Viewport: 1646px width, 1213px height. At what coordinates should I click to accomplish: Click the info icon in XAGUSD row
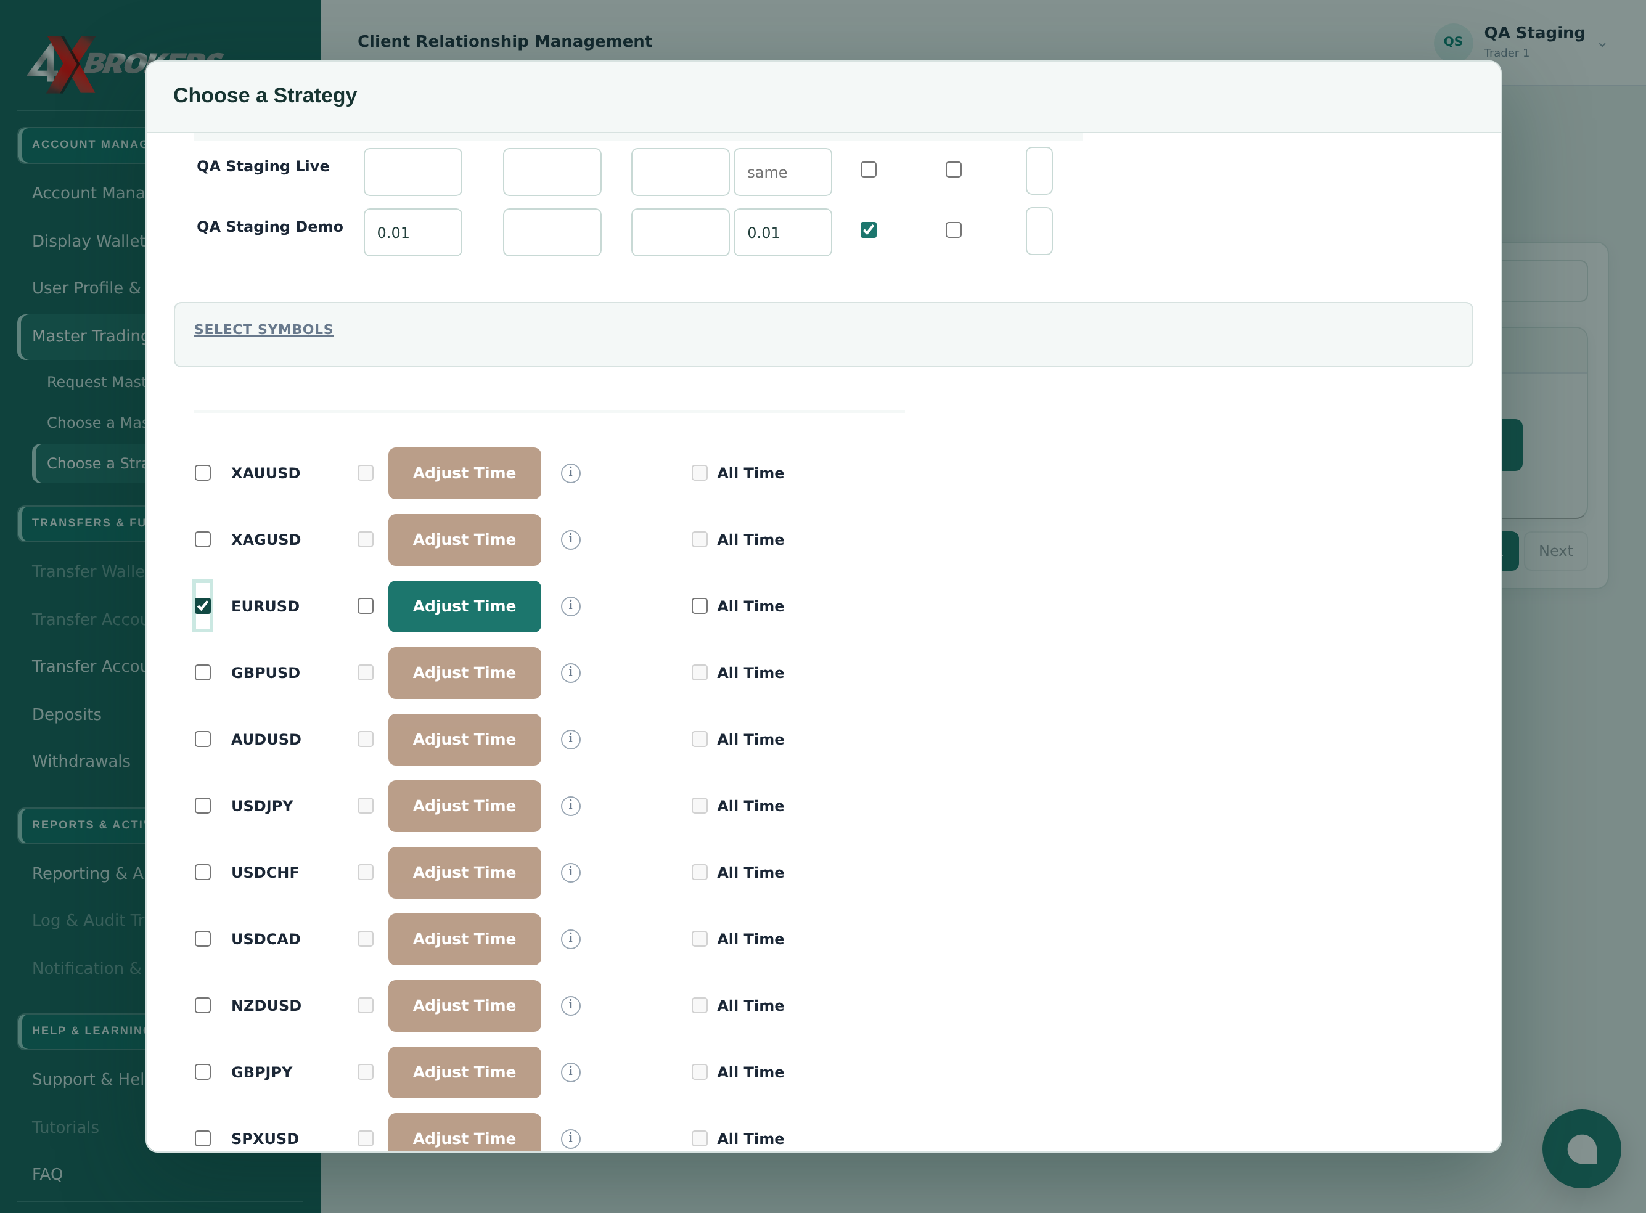(x=571, y=540)
